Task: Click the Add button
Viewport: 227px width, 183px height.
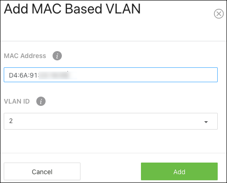Action: tap(179, 171)
